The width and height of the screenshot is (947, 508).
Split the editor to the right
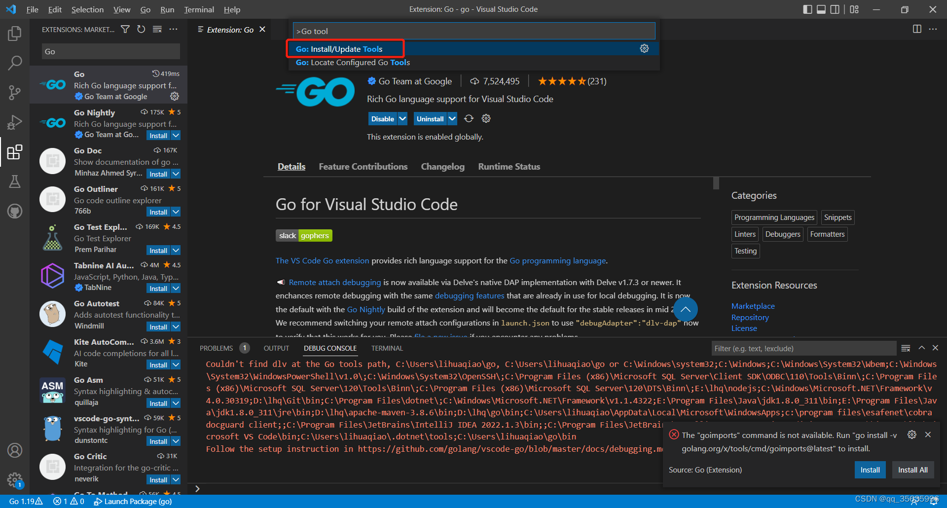(917, 29)
